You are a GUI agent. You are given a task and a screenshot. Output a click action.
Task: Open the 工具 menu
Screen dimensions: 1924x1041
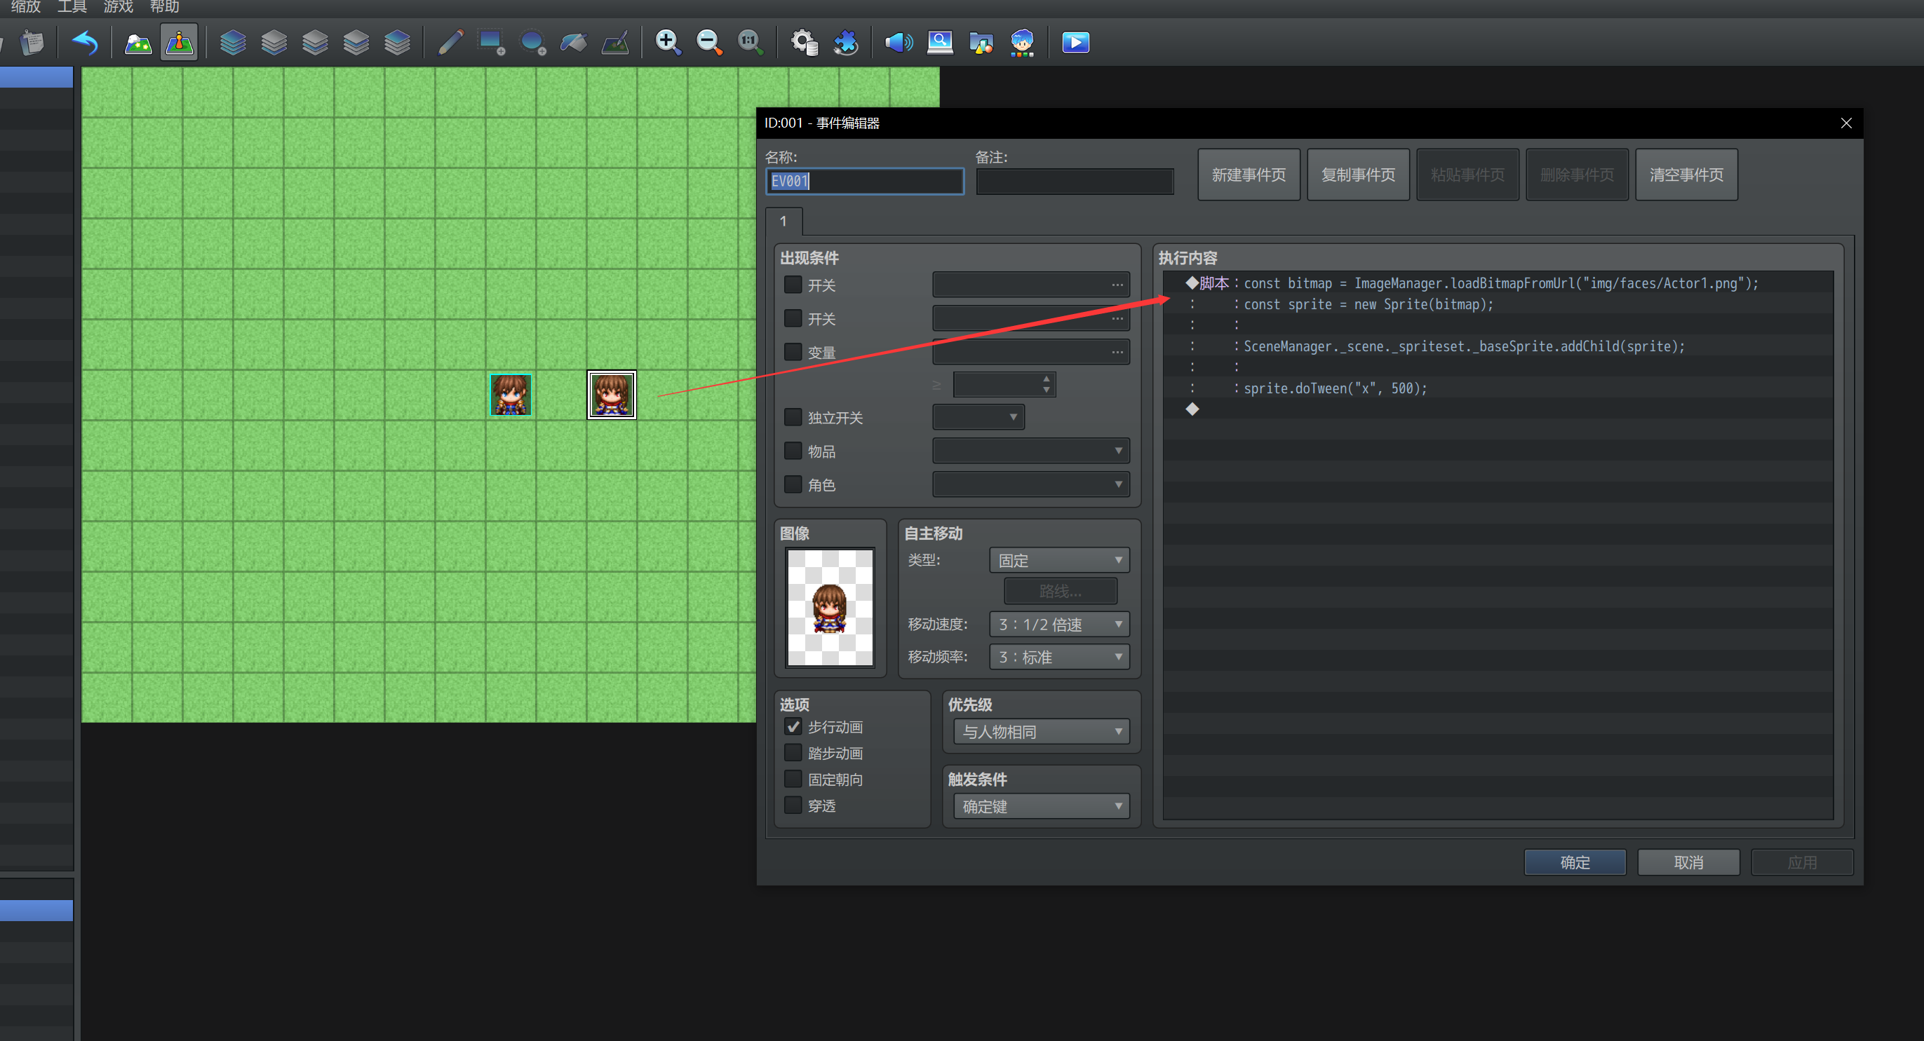[x=72, y=8]
